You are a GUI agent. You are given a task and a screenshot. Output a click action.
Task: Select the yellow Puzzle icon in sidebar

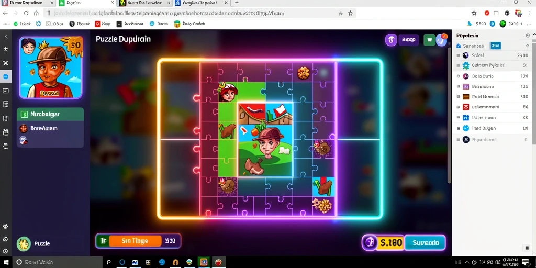[24, 244]
